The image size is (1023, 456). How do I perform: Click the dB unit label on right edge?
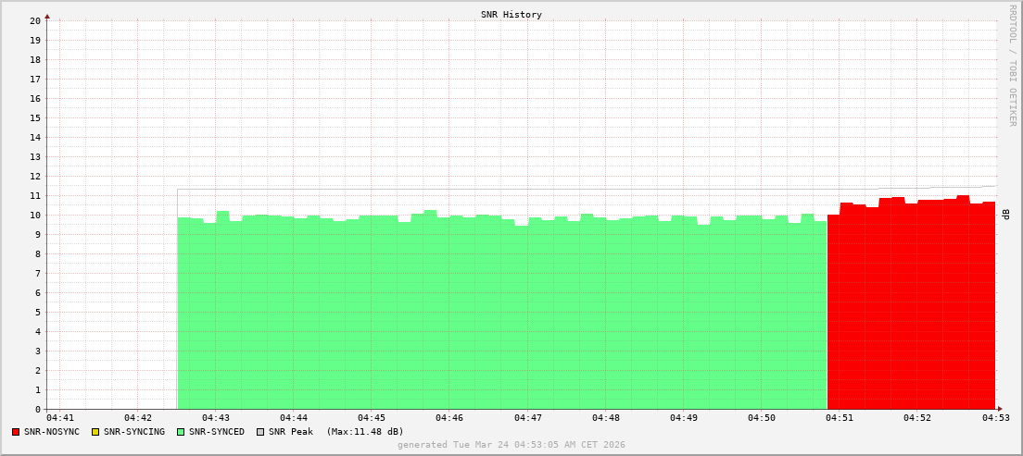(x=1006, y=215)
